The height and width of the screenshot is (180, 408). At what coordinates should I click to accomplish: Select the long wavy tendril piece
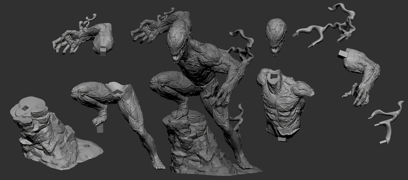(325, 25)
